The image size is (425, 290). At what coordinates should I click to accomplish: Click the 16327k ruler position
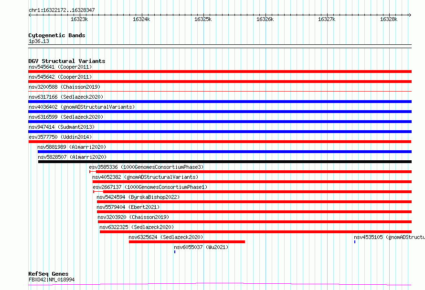coord(327,19)
